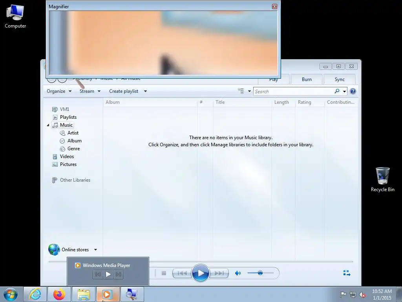Open the Action Center flag in tray

[343, 295]
